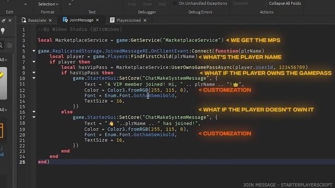Click on "ChatMakeSystemMessage" string on line 17
Screen dimensions: 335x188
pos(176,117)
